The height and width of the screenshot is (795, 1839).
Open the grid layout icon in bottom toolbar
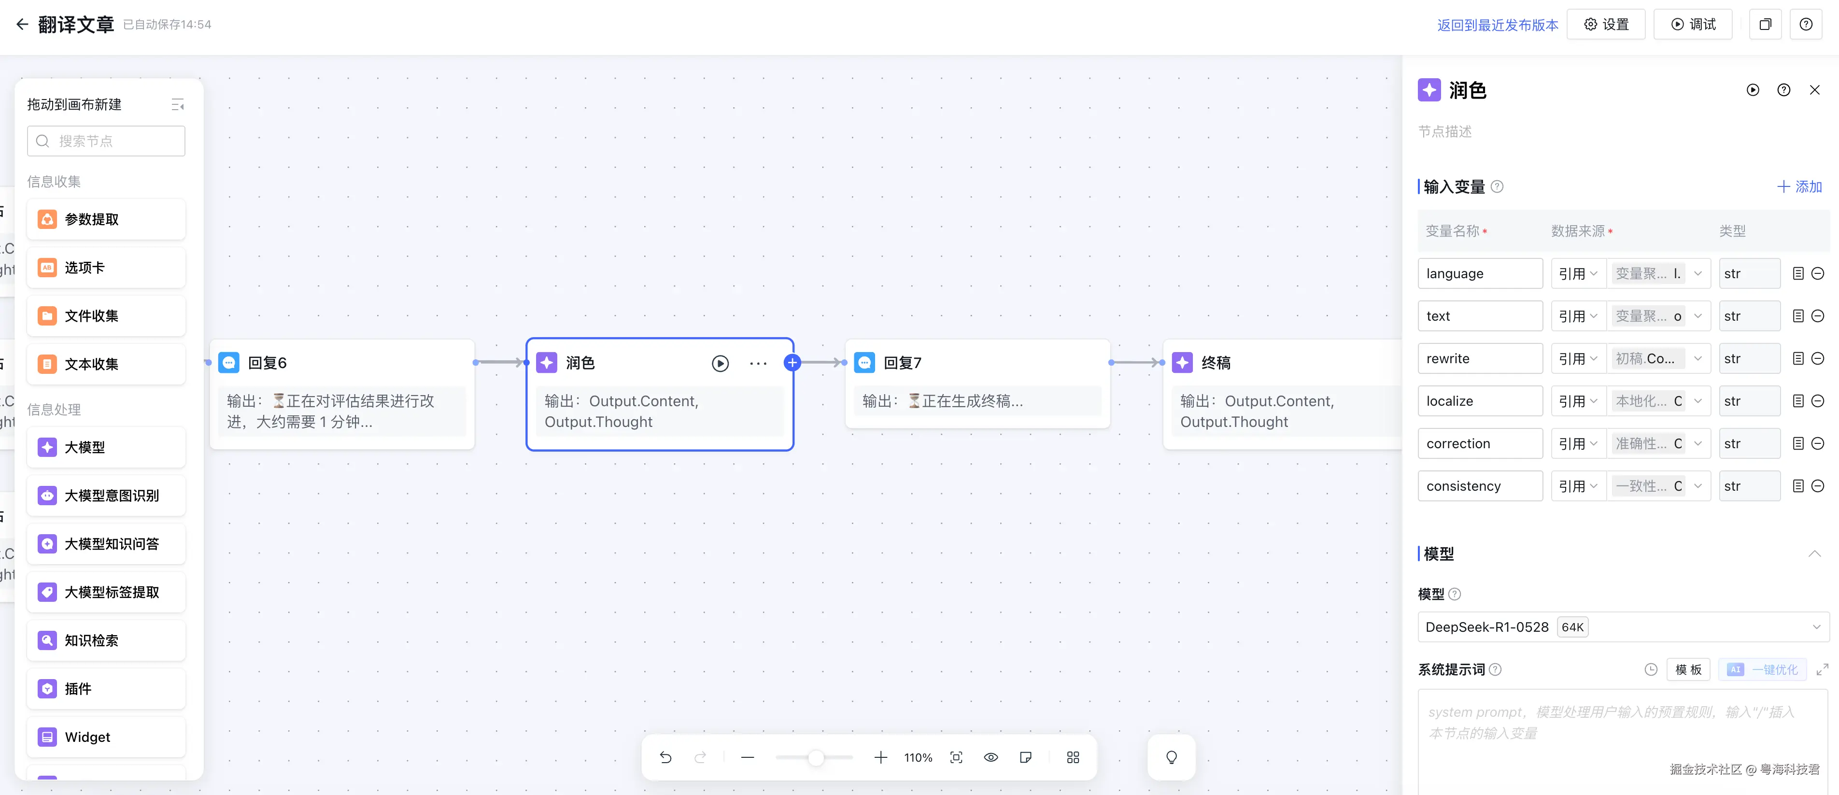pos(1072,757)
